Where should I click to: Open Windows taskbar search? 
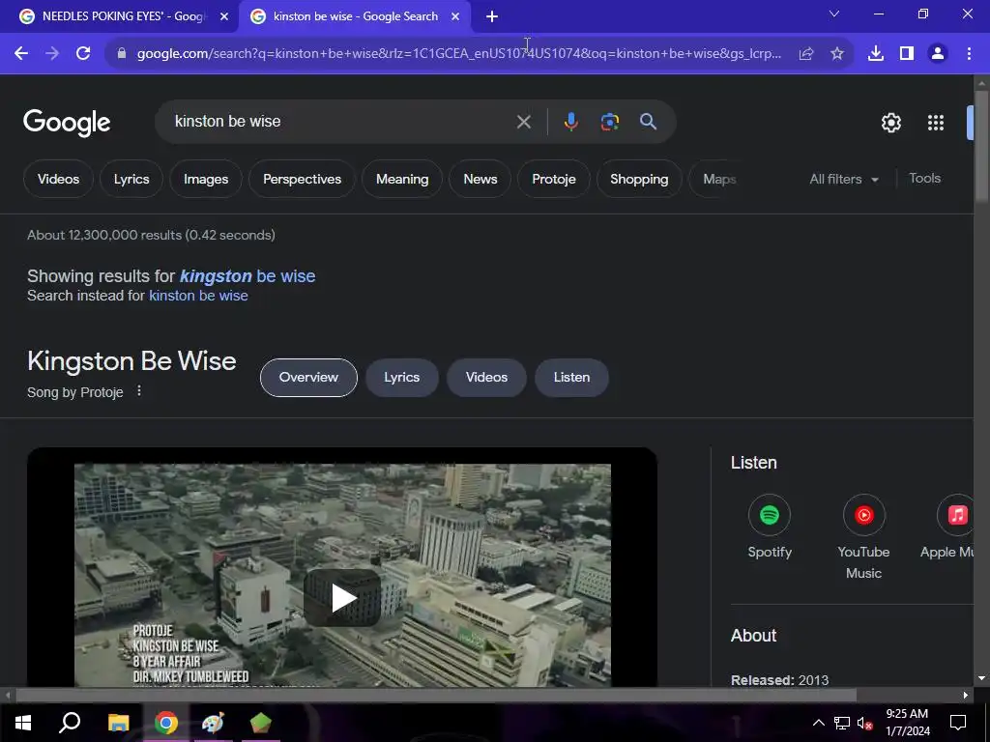(x=70, y=723)
